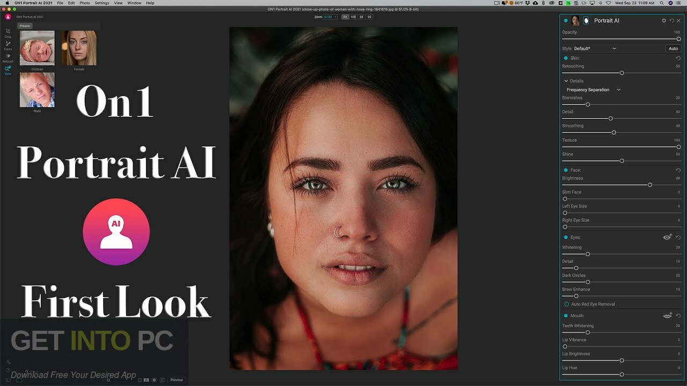Select the Female preset thumbnail

(x=79, y=48)
